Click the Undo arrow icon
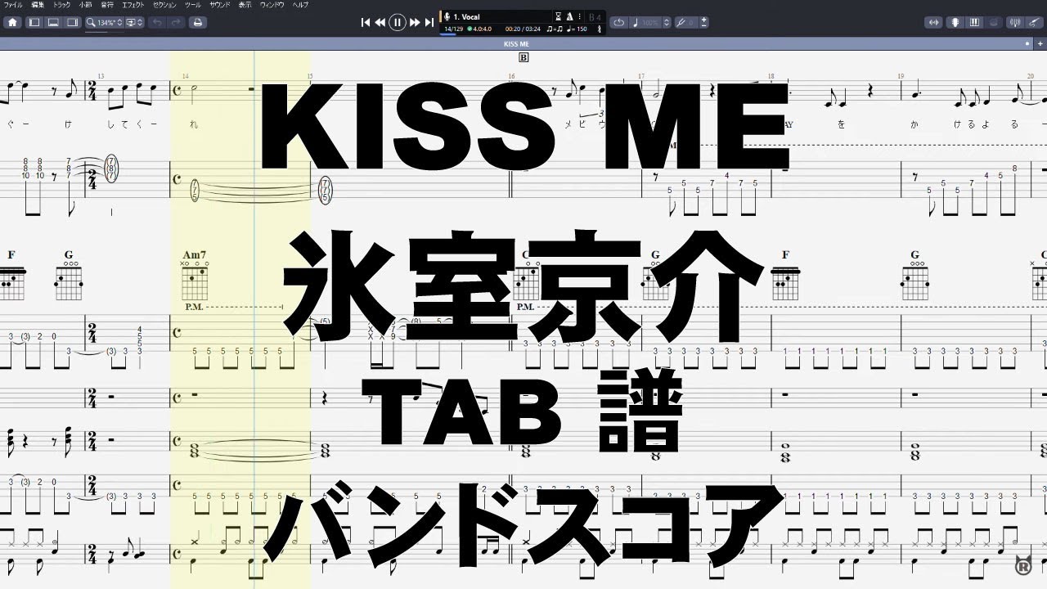This screenshot has width=1047, height=589. (158, 22)
